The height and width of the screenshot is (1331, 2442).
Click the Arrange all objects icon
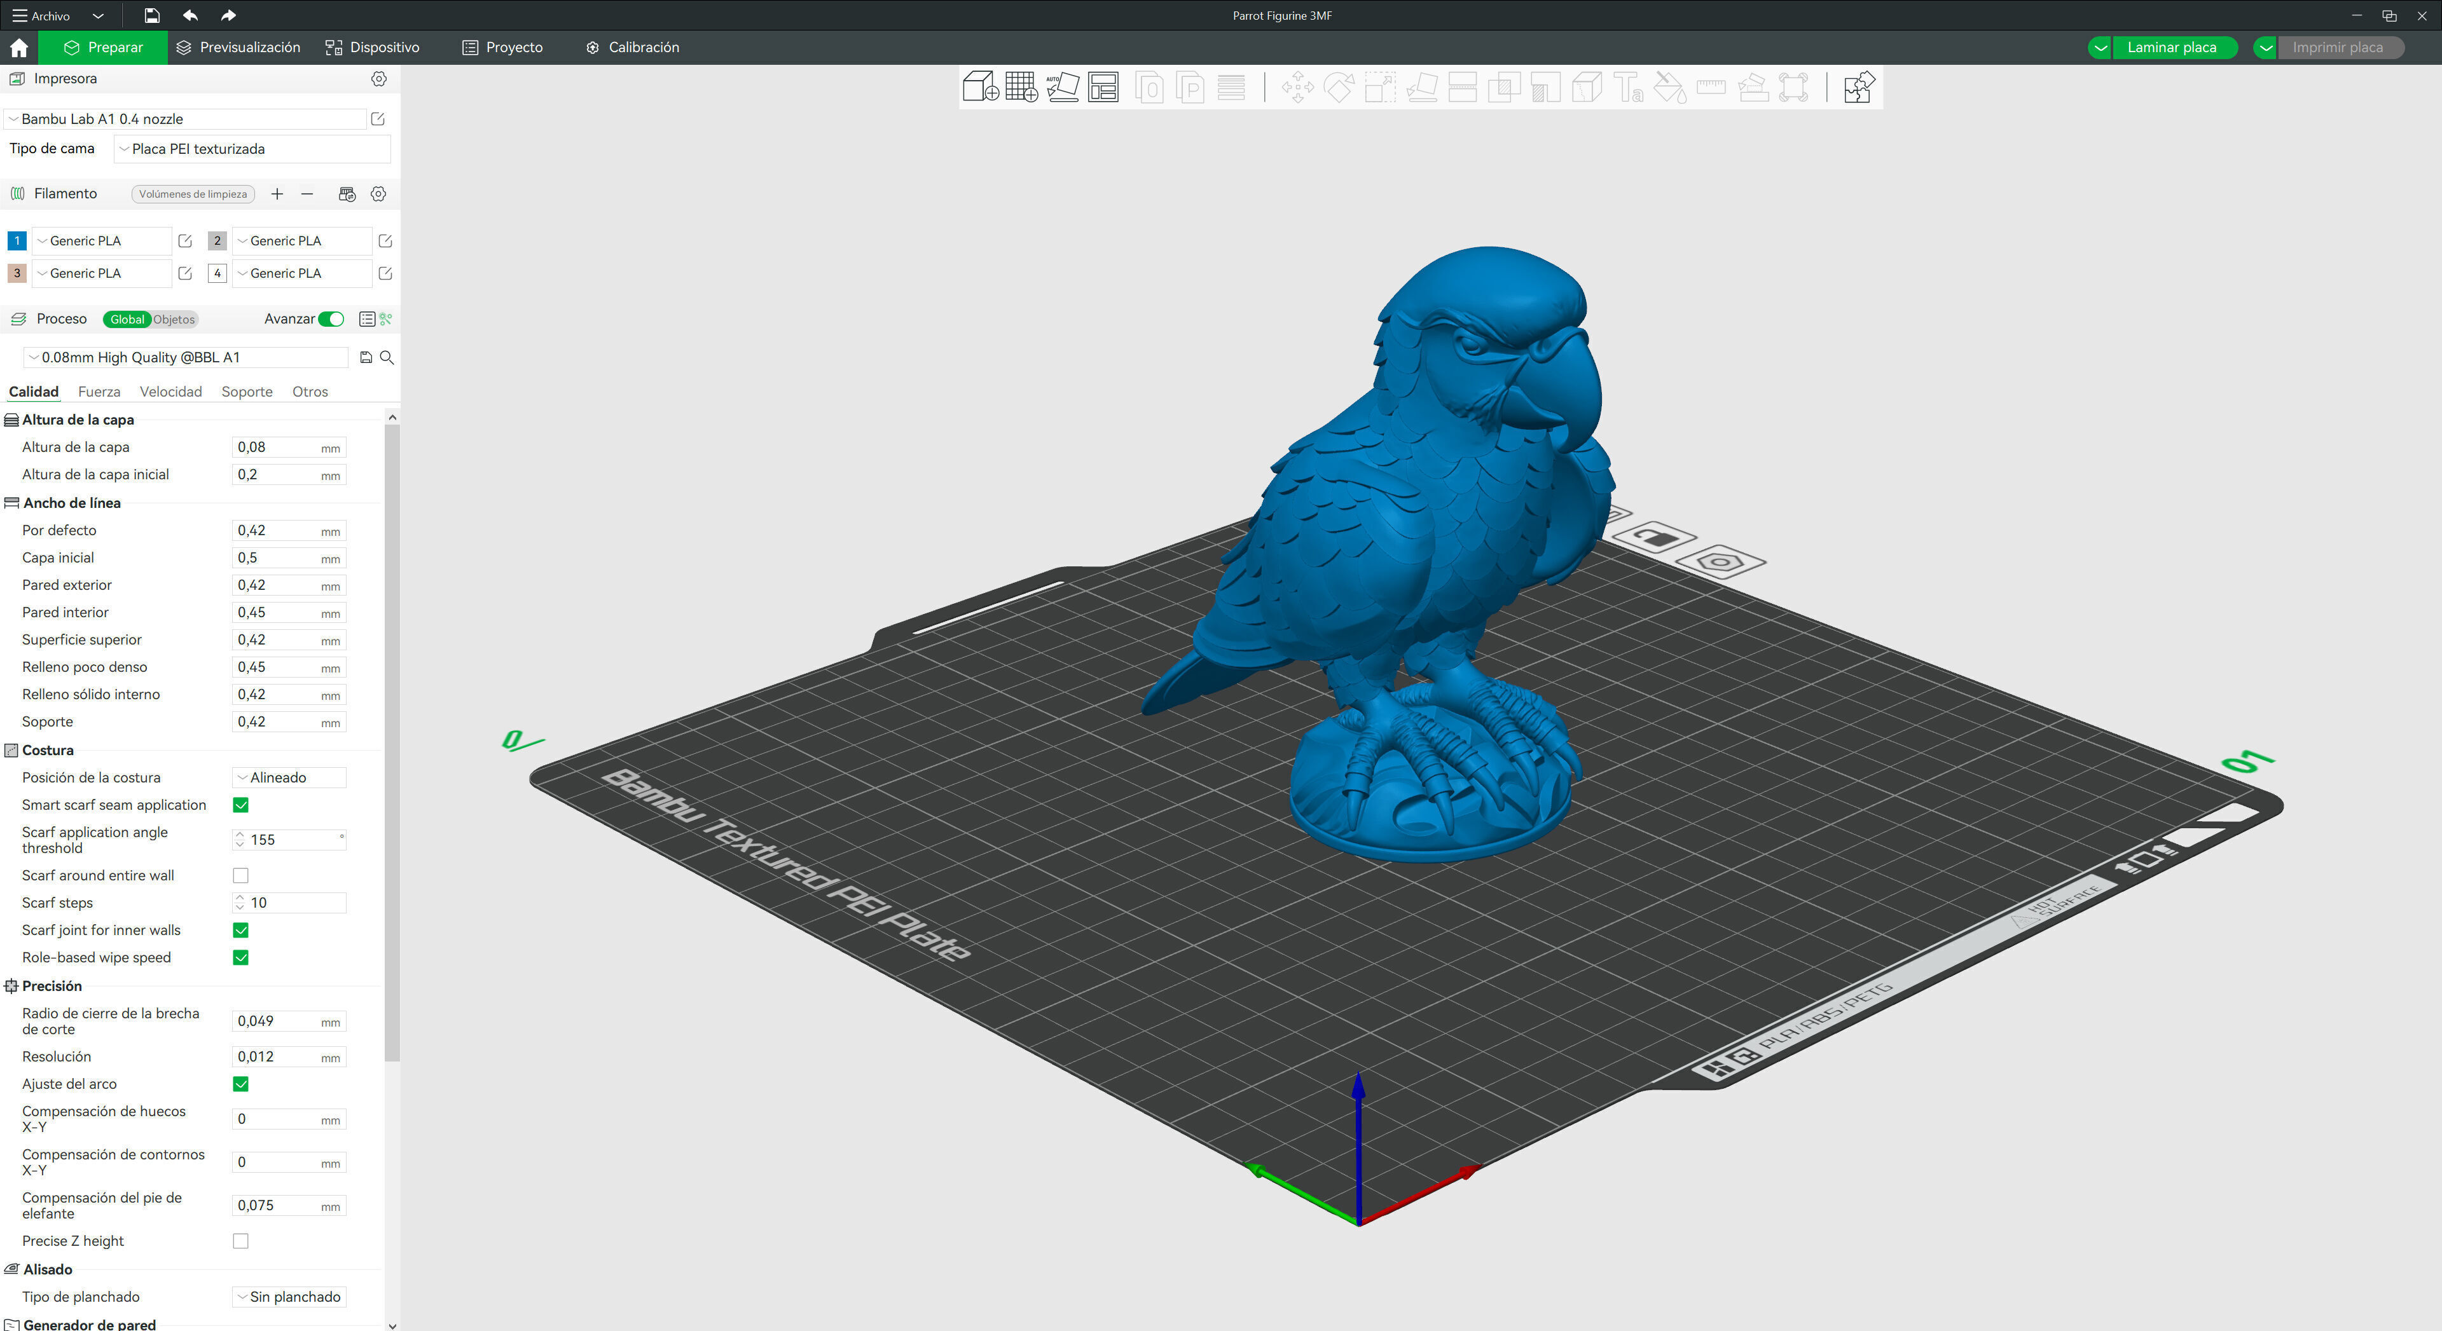[x=1103, y=87]
